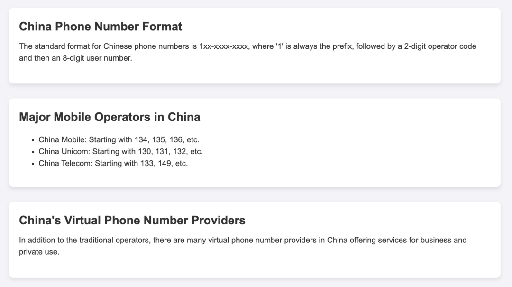Click the China Mobile list item

coord(119,139)
